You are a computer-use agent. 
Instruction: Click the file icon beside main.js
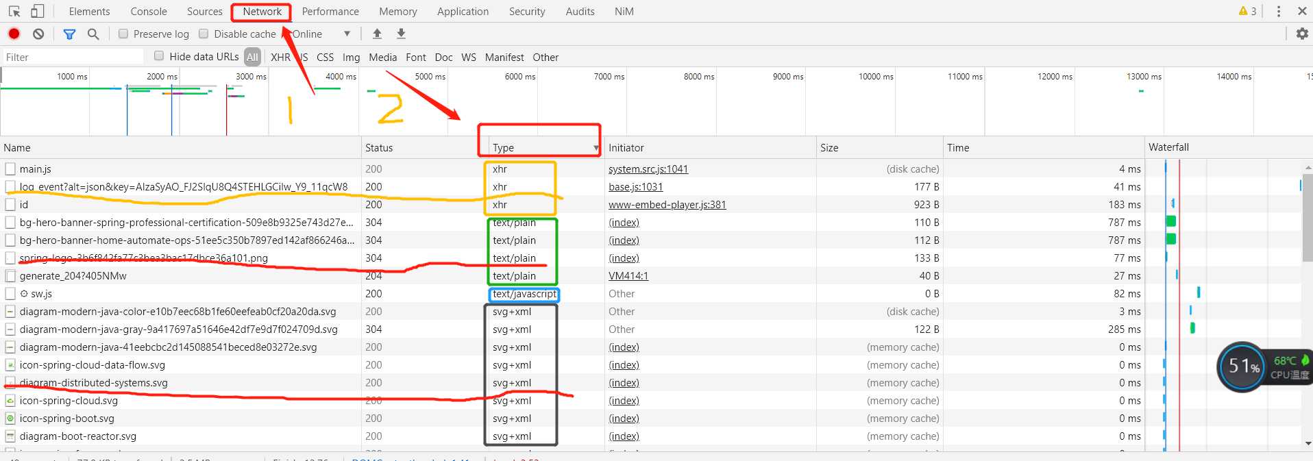10,169
